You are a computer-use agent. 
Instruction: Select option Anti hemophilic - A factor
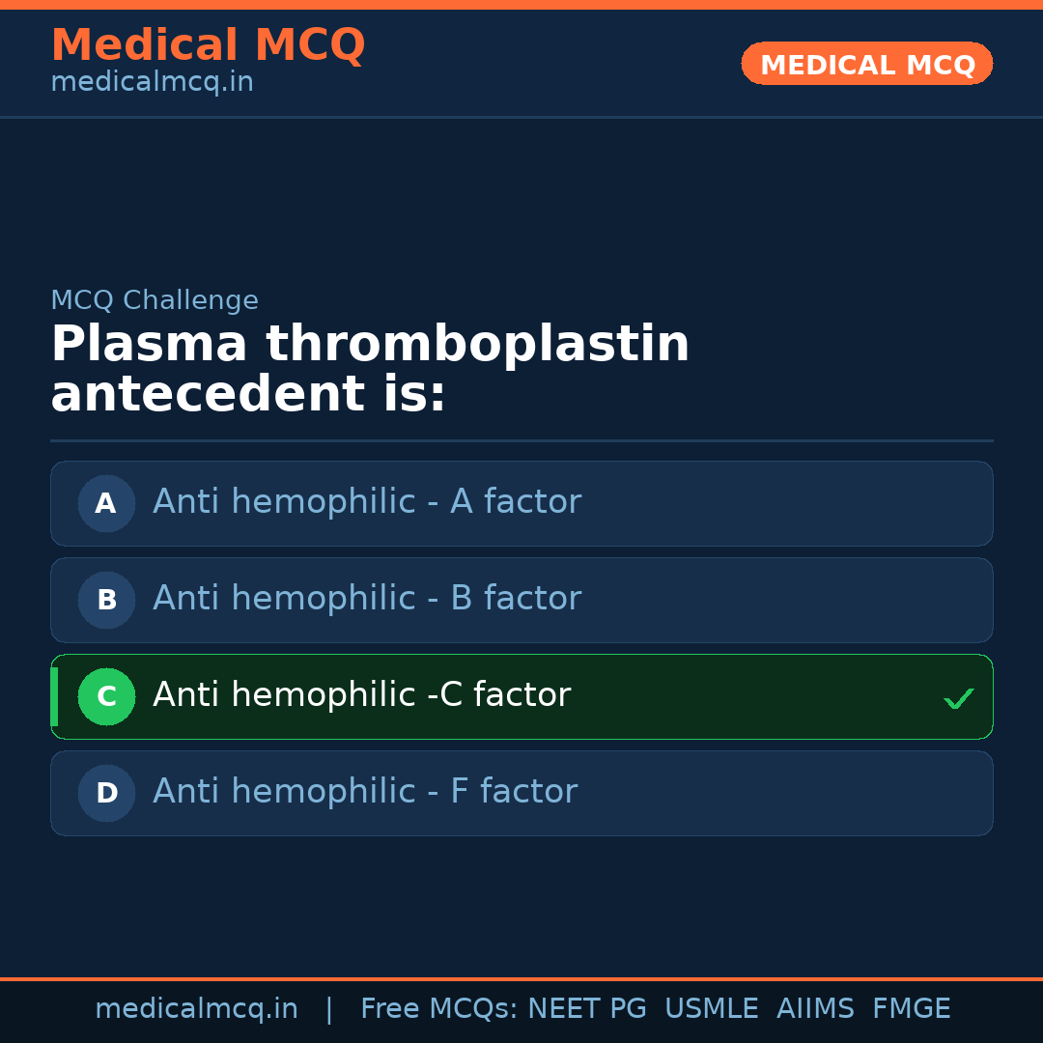tap(367, 502)
